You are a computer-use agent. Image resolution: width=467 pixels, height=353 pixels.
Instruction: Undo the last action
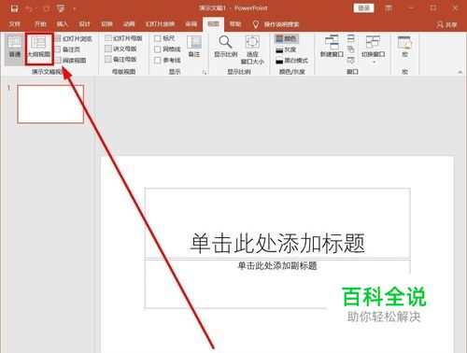30,8
